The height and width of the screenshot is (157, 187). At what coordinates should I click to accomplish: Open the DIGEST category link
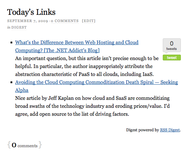coord(19,27)
